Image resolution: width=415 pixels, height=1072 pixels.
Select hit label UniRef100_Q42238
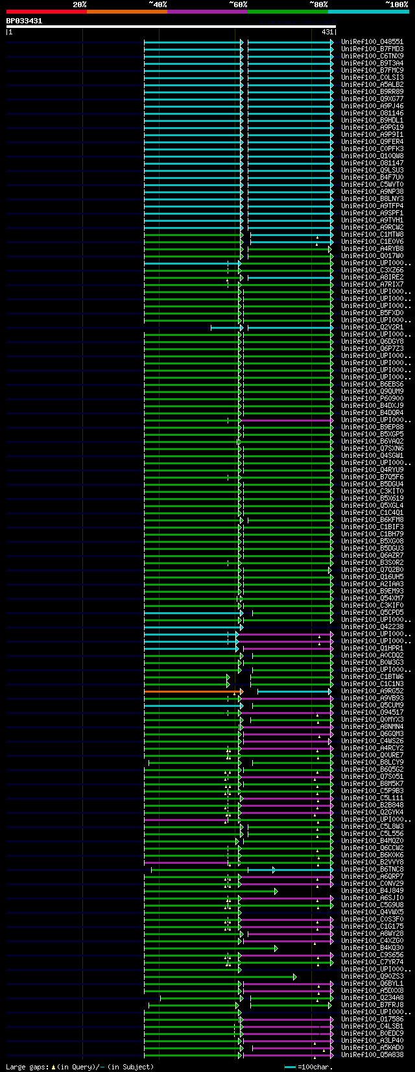(x=372, y=627)
